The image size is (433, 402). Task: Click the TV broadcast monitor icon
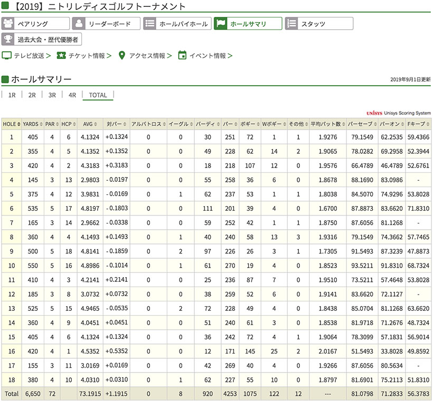tap(7, 55)
